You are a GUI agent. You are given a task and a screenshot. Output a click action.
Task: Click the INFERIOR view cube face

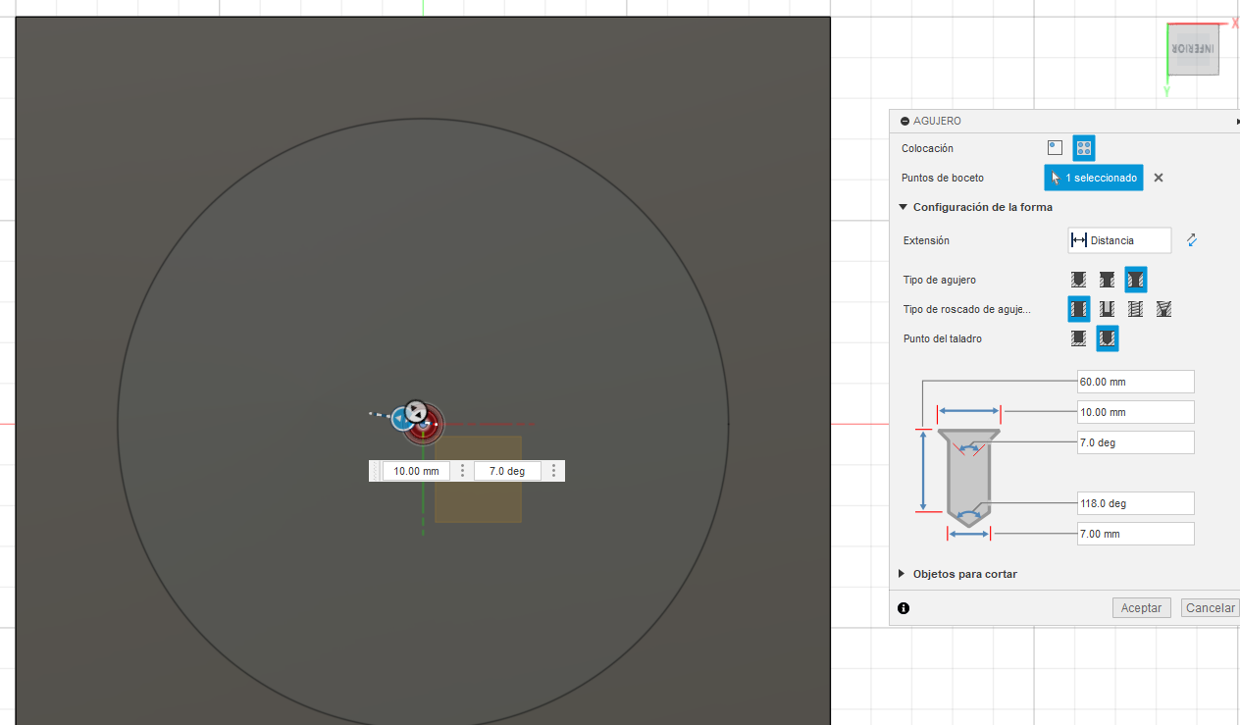(1193, 49)
